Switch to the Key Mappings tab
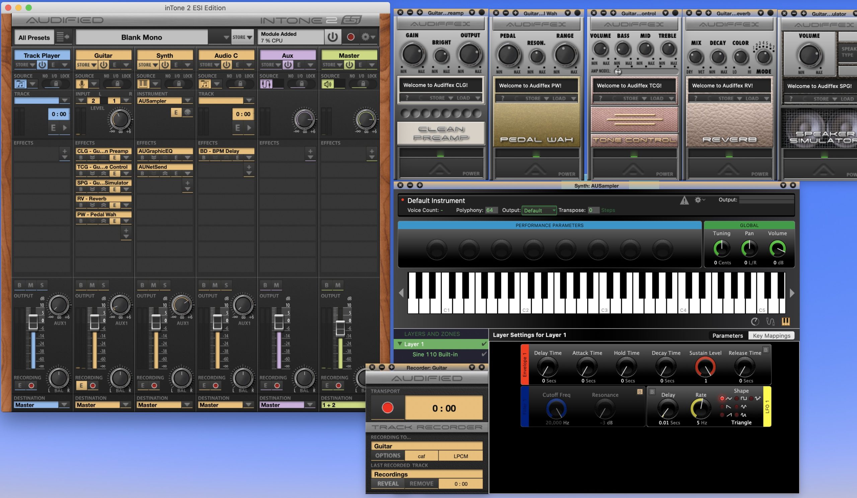Screen dimensions: 857x498 pyautogui.click(x=771, y=335)
